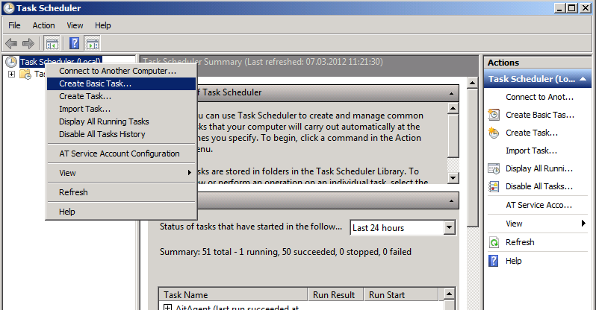Click Create Basic Task icon in Actions pane
This screenshot has width=596, height=310.
[x=494, y=115]
